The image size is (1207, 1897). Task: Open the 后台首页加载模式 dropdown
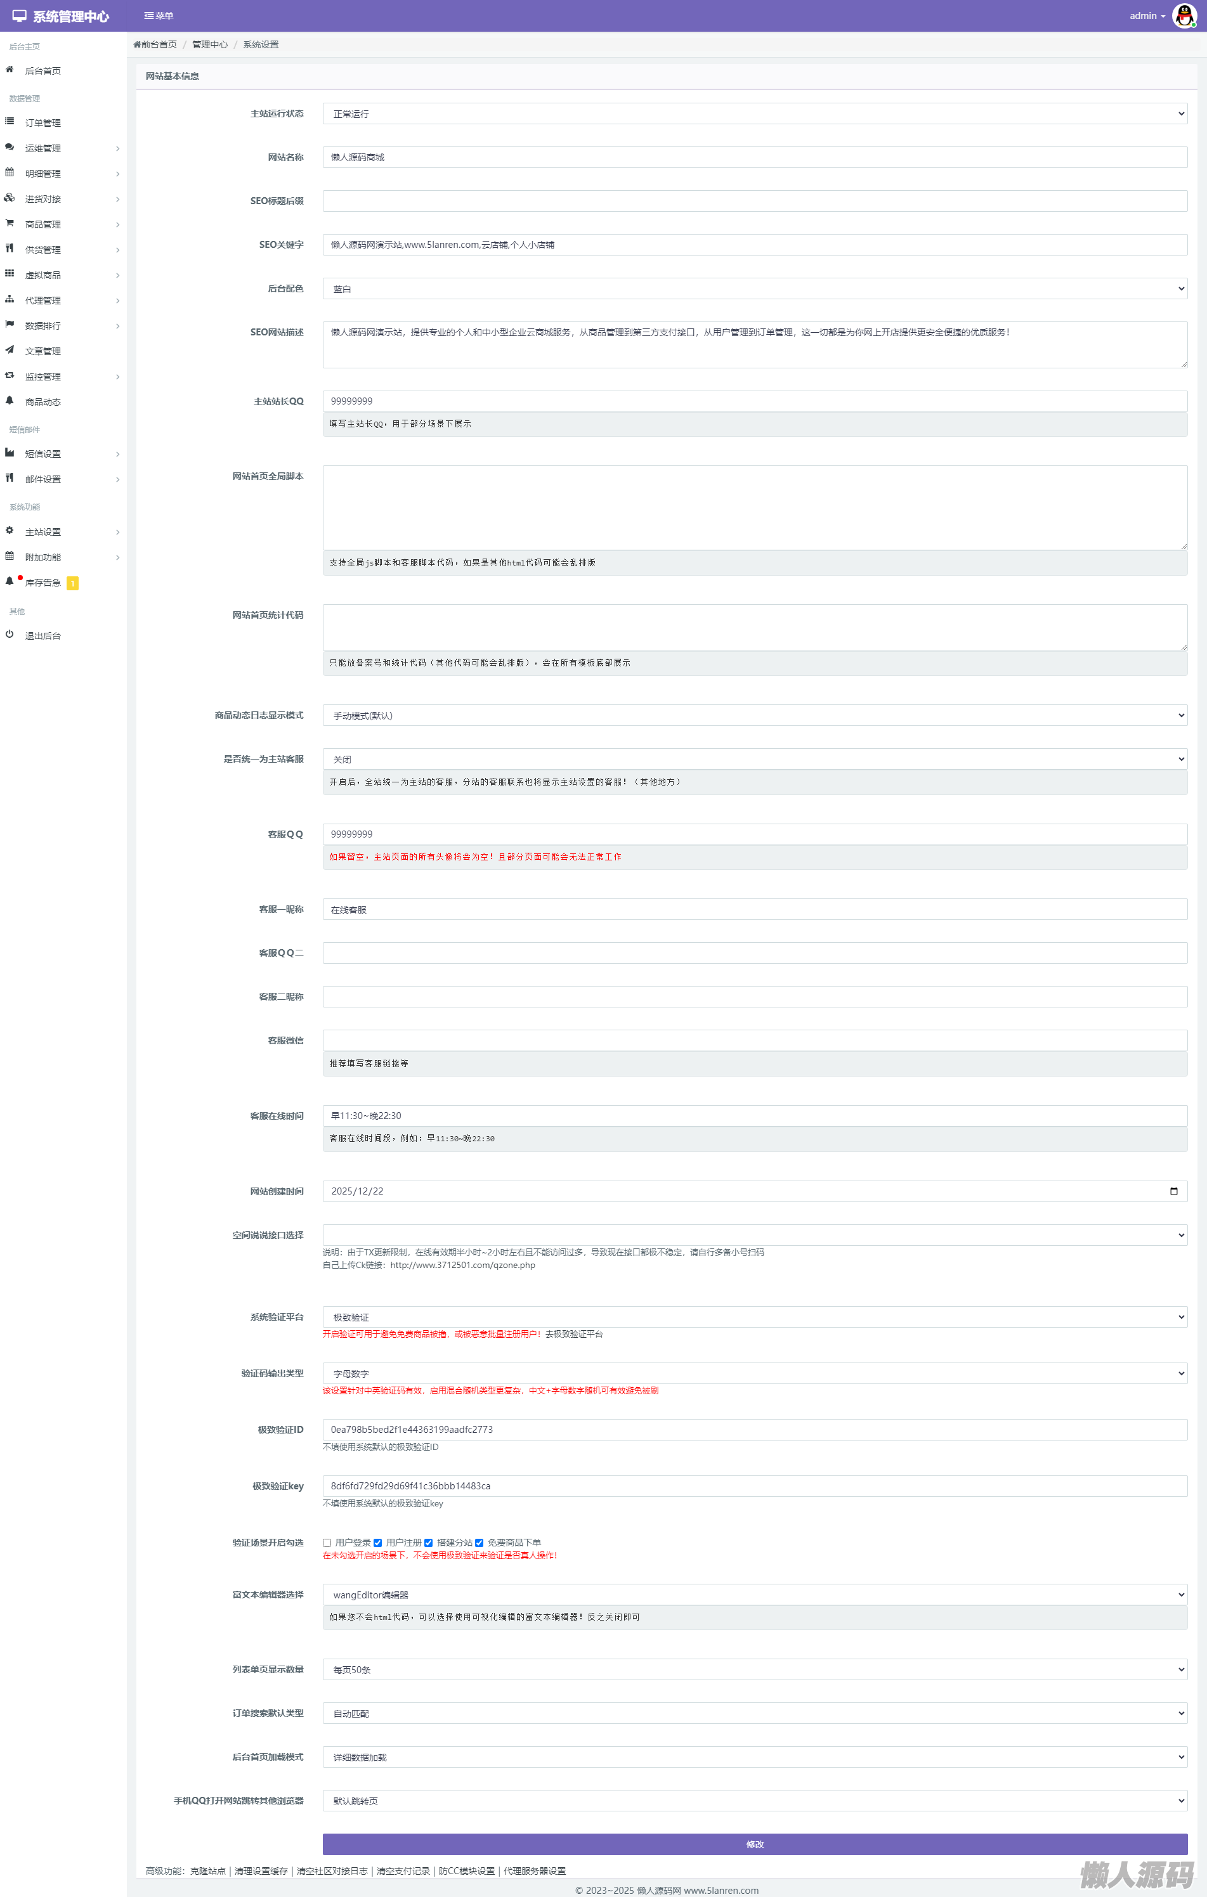pyautogui.click(x=755, y=1757)
